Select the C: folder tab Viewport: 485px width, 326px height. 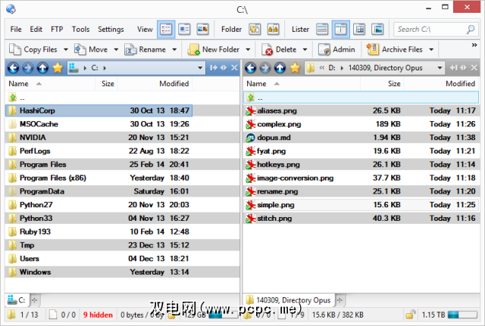point(17,300)
